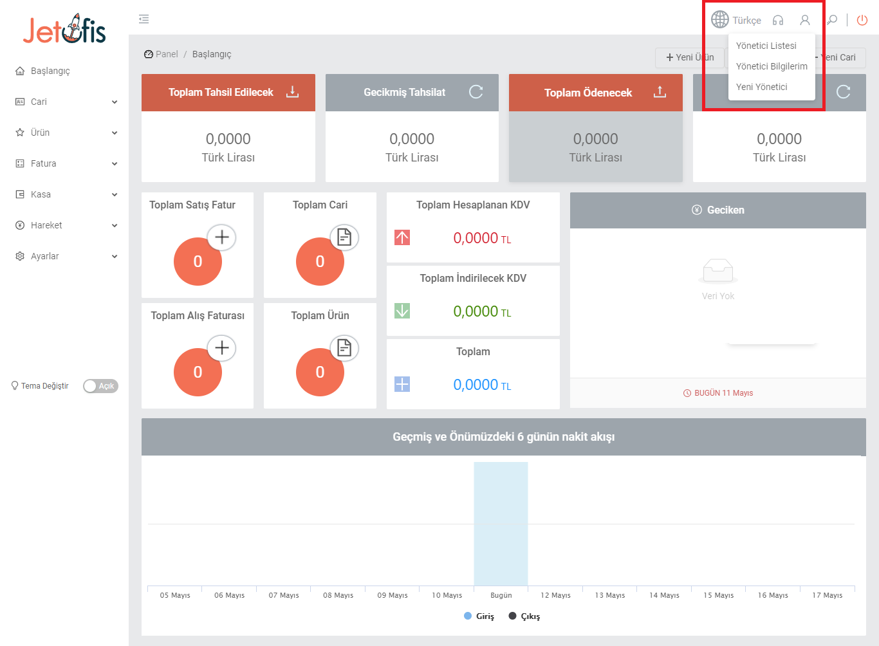
Task: Open the Türkçe language dropdown
Action: pyautogui.click(x=746, y=21)
